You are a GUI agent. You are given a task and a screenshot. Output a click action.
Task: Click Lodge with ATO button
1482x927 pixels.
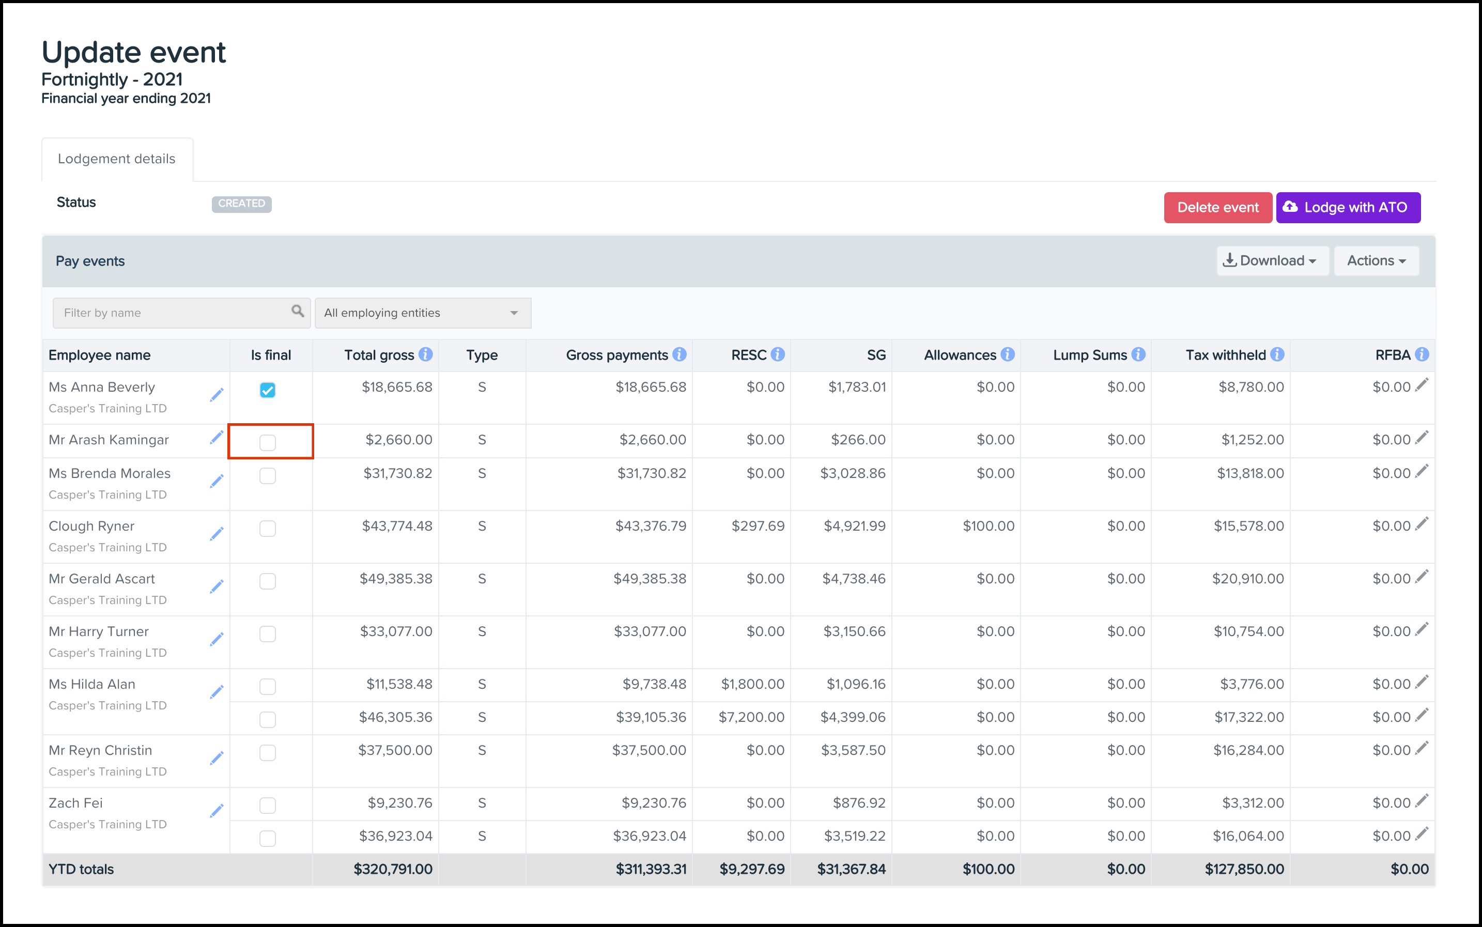[1348, 207]
